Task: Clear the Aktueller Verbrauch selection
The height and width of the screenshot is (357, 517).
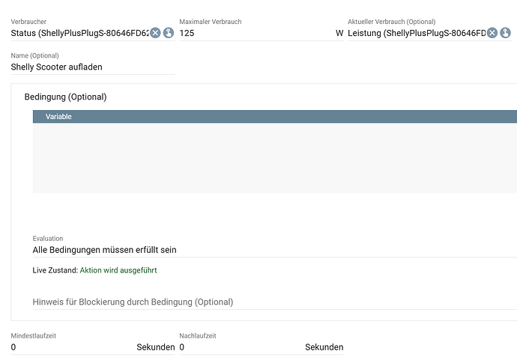Action: (492, 33)
